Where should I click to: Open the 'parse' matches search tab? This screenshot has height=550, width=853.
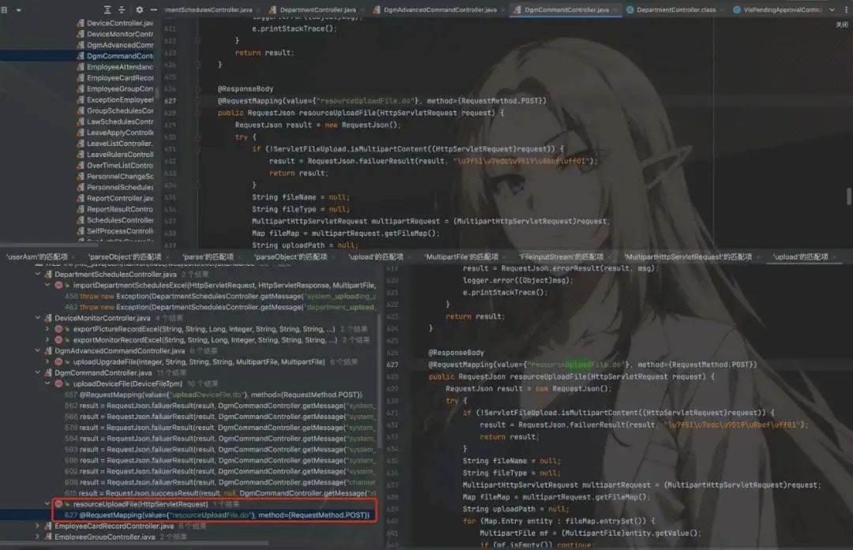point(208,256)
